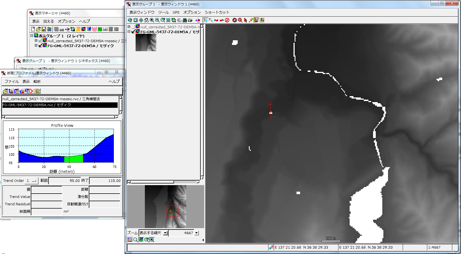
Task: Click the zoom out magnifier icon
Action: coord(157,20)
